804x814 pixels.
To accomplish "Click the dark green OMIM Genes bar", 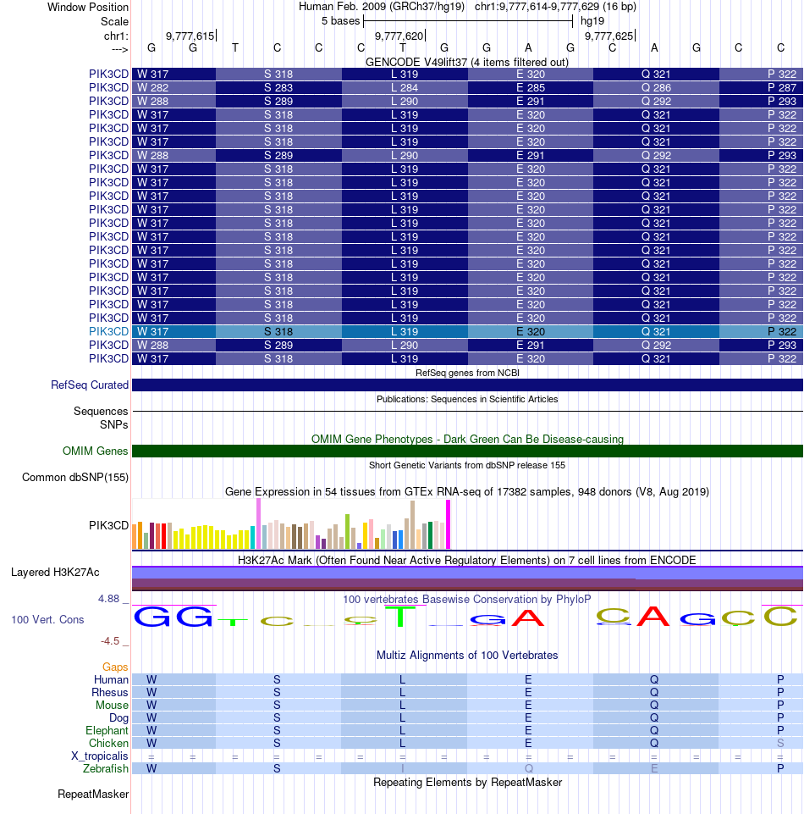I will [467, 451].
